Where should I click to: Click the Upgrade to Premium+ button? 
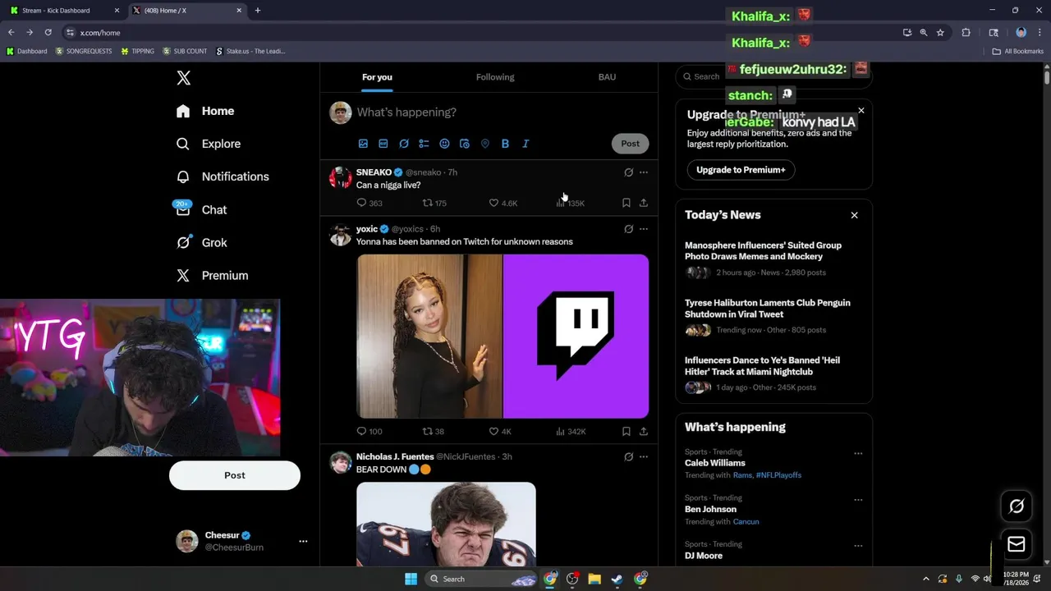click(741, 170)
